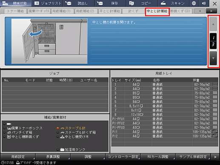Click the ユーザー名 column header

pyautogui.click(x=89, y=80)
